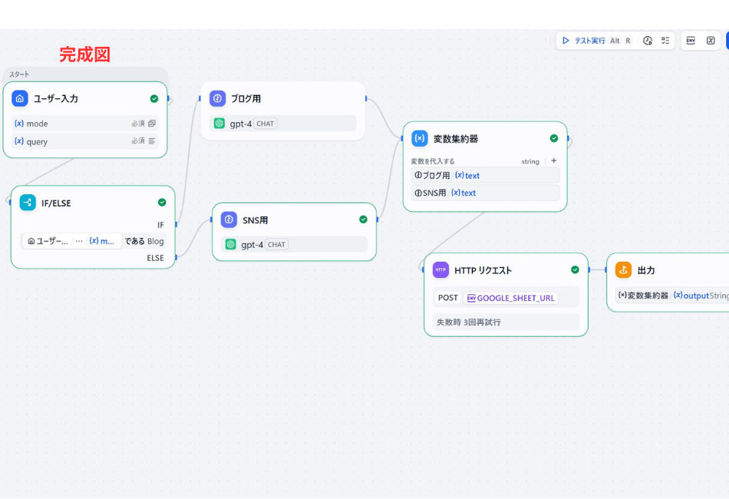Click the orange 出力 end node icon
Viewport: 729px width, 499px height.
click(624, 270)
